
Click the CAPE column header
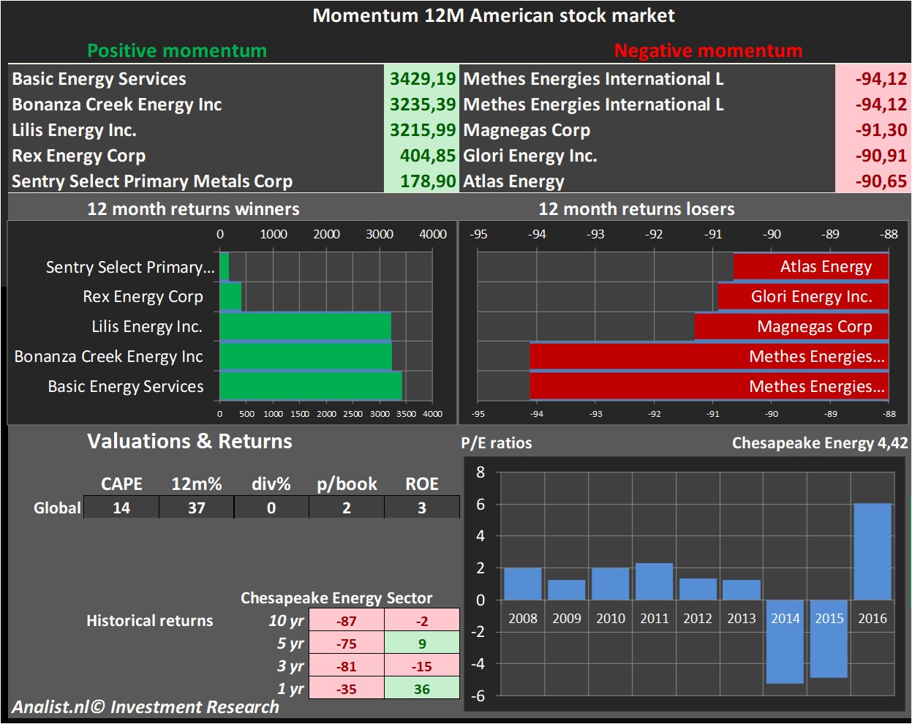(x=121, y=484)
